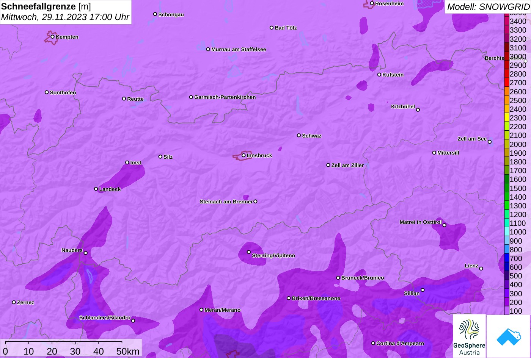
Task: Click the Bad Tölz location dot
Action: pos(272,28)
